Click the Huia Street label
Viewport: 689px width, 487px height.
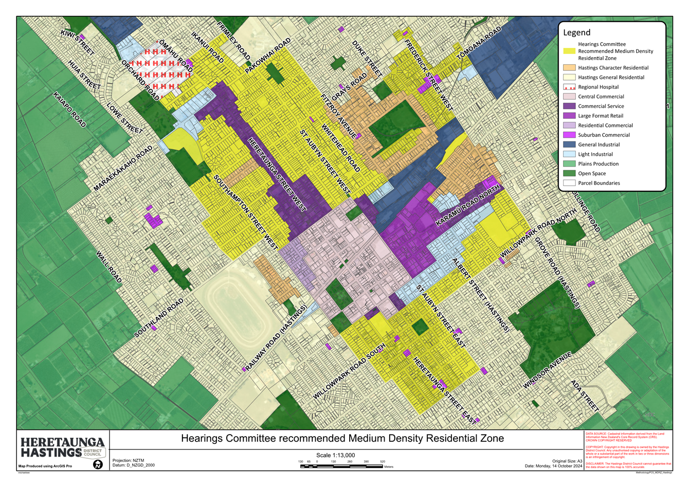pos(84,75)
